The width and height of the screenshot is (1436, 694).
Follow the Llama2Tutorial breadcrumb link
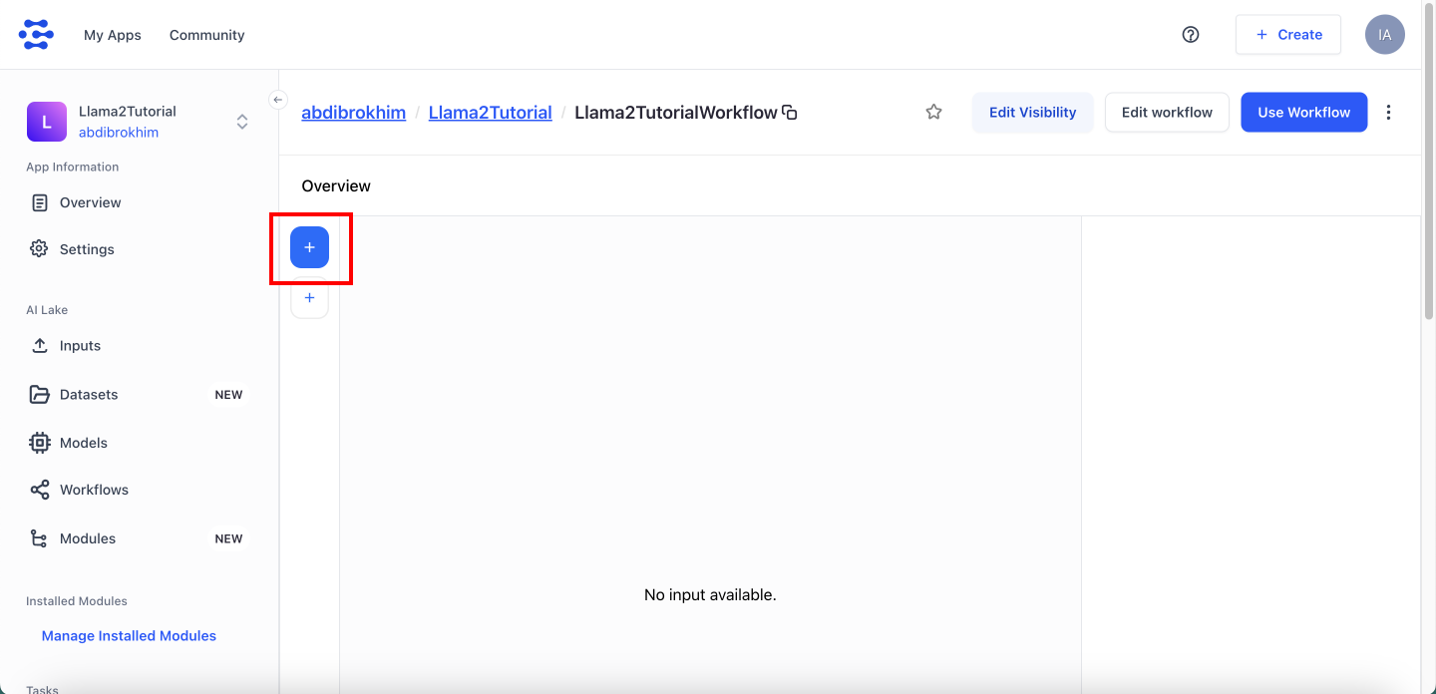click(x=491, y=113)
